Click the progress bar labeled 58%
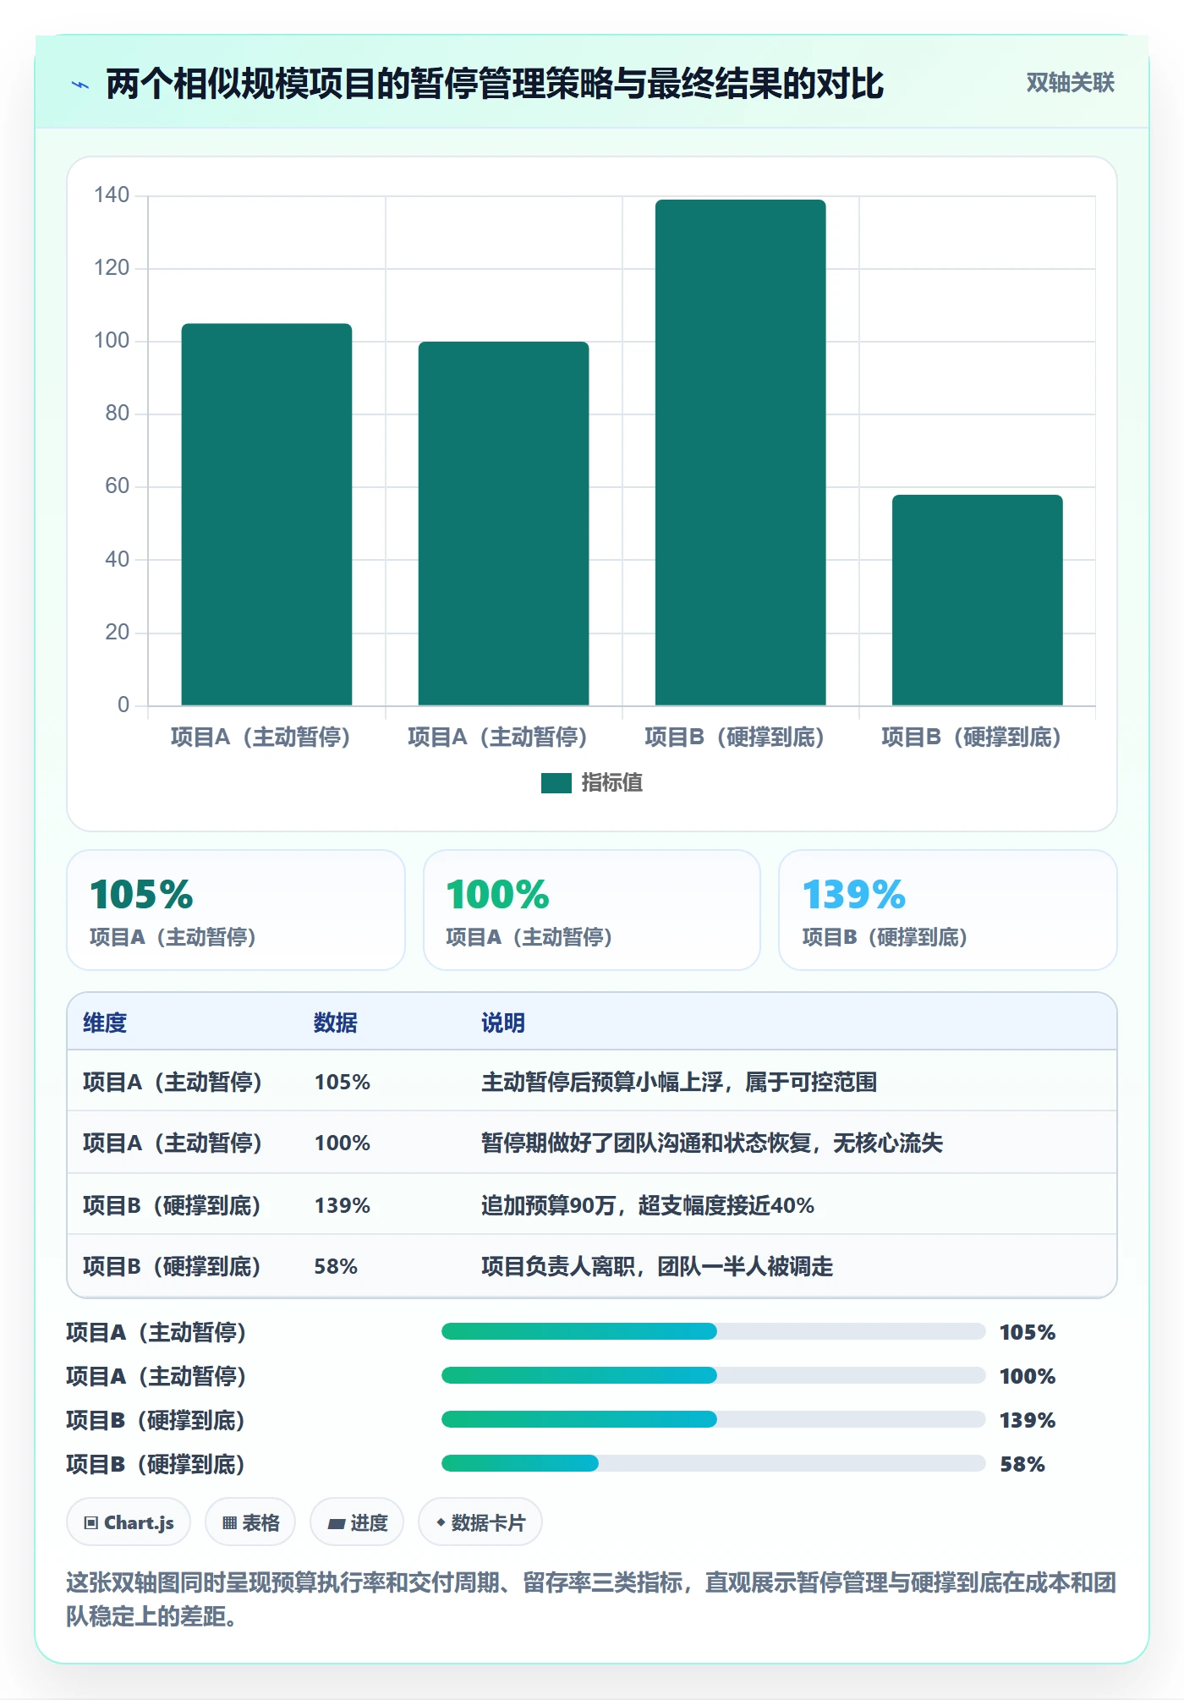The image size is (1184, 1700). click(x=714, y=1464)
